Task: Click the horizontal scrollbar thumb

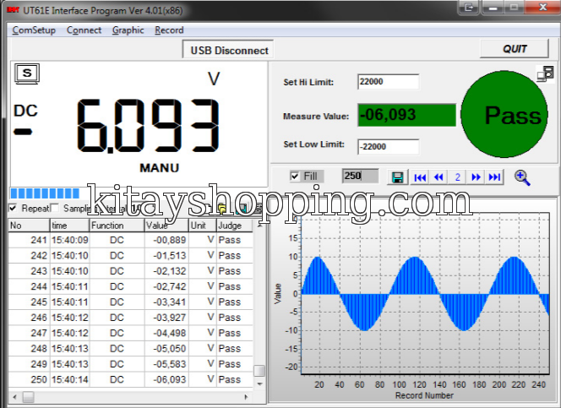Action: (28, 396)
